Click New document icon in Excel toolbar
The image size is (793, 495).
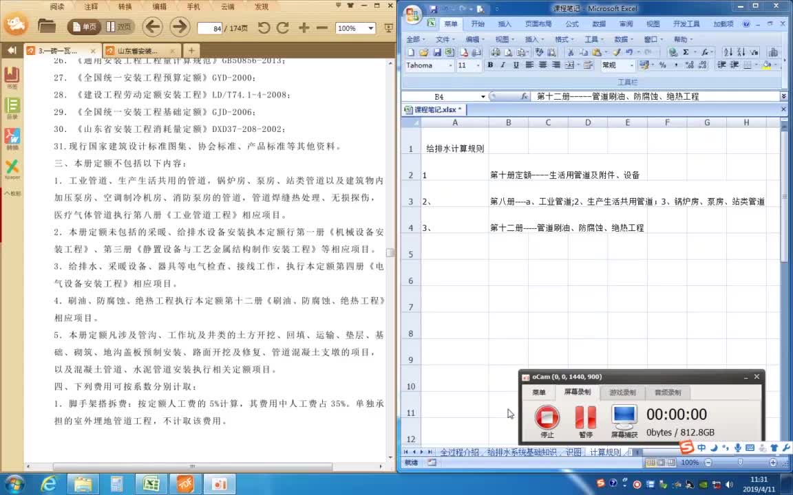click(411, 52)
